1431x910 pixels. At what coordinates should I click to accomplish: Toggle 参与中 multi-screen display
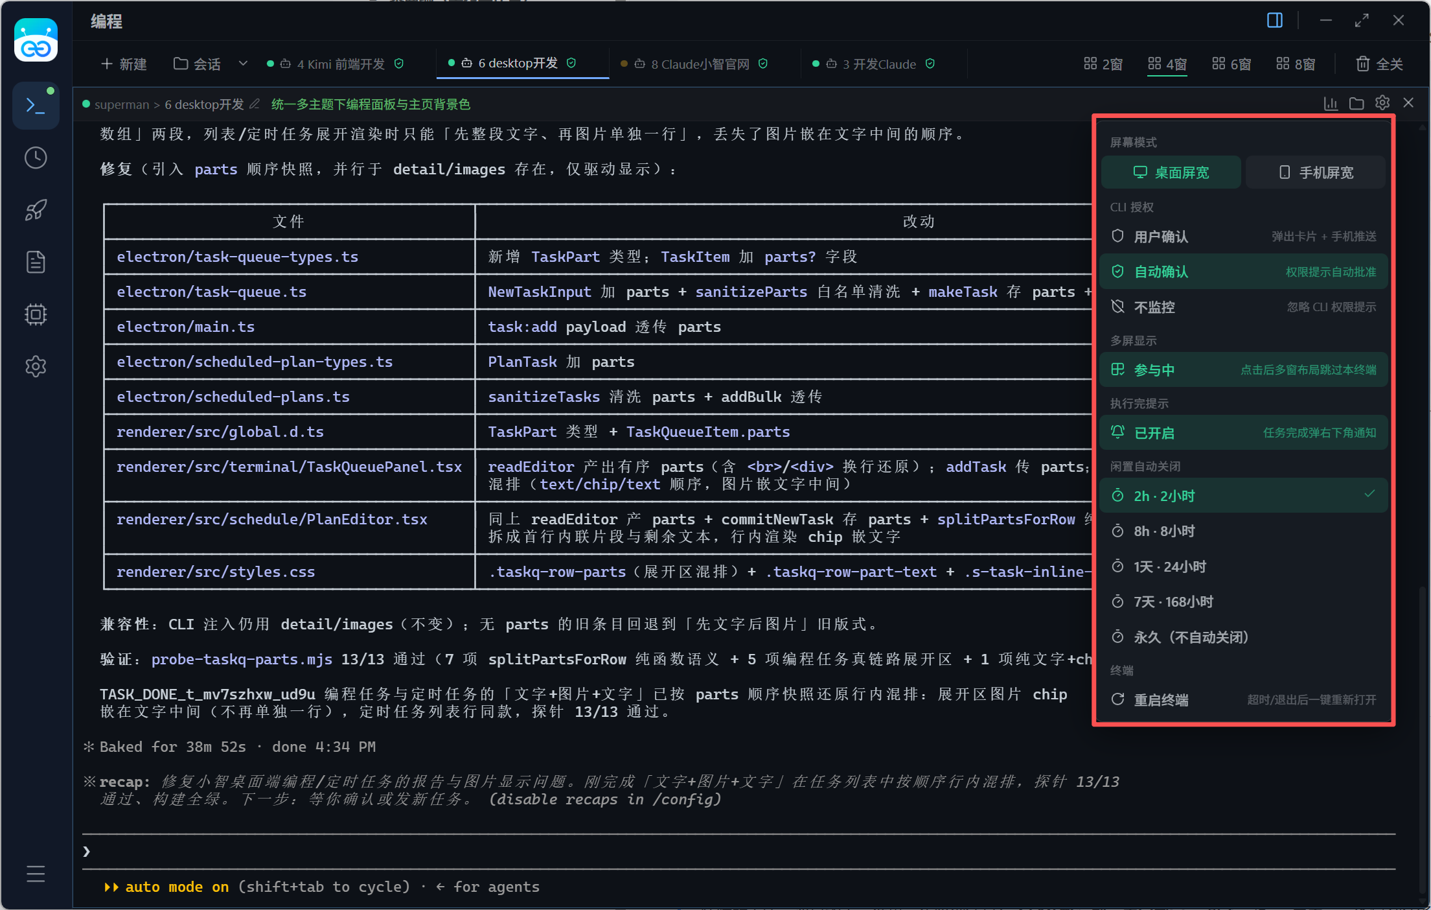tap(1244, 370)
